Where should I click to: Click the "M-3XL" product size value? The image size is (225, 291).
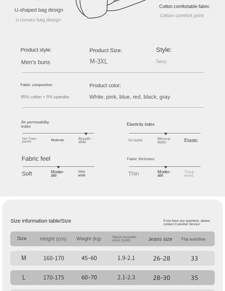(99, 61)
